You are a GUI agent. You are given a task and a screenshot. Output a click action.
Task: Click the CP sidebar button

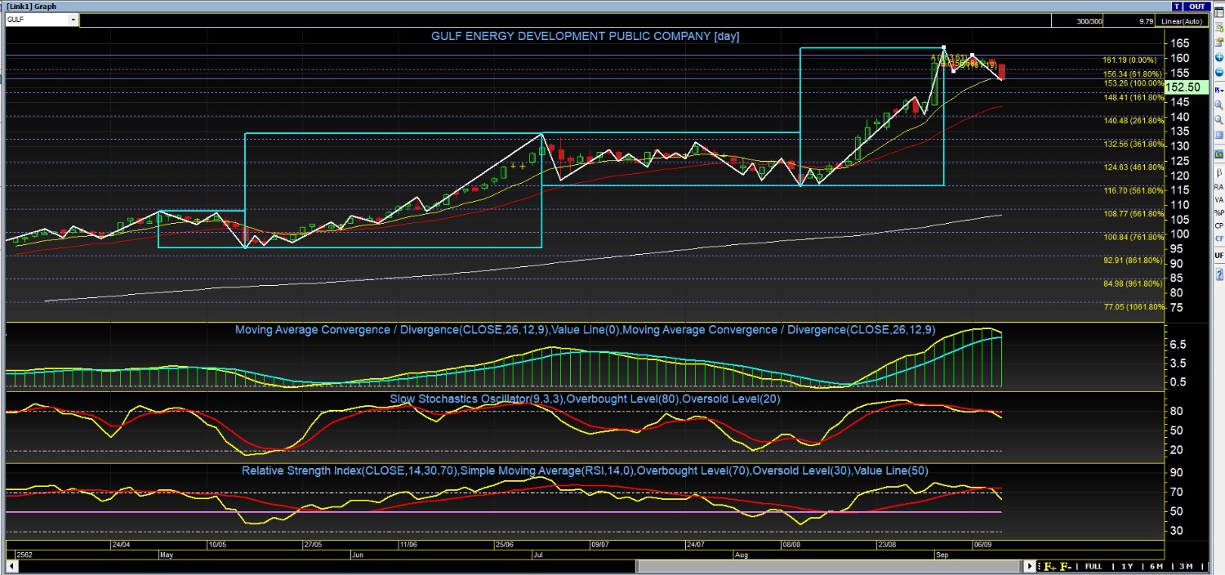(1218, 225)
